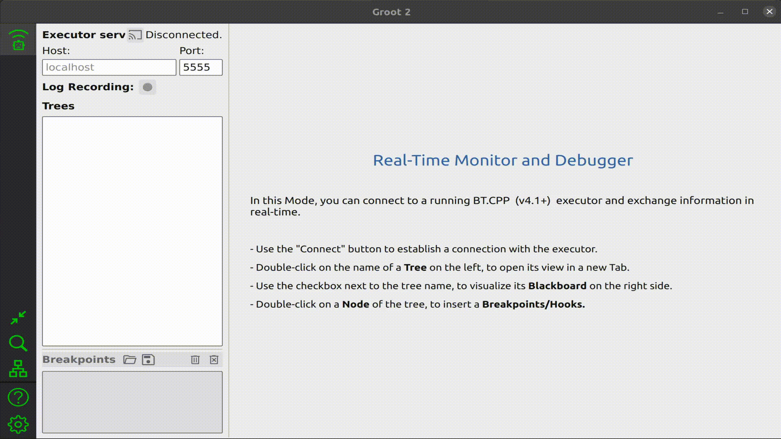781x439 pixels.
Task: Click the 'Real-Time Monitor and Debugger' heading
Action: 503,160
